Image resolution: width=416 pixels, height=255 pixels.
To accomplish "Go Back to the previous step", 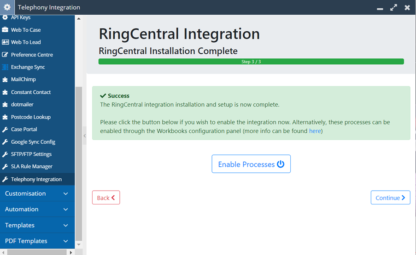I will [x=106, y=198].
